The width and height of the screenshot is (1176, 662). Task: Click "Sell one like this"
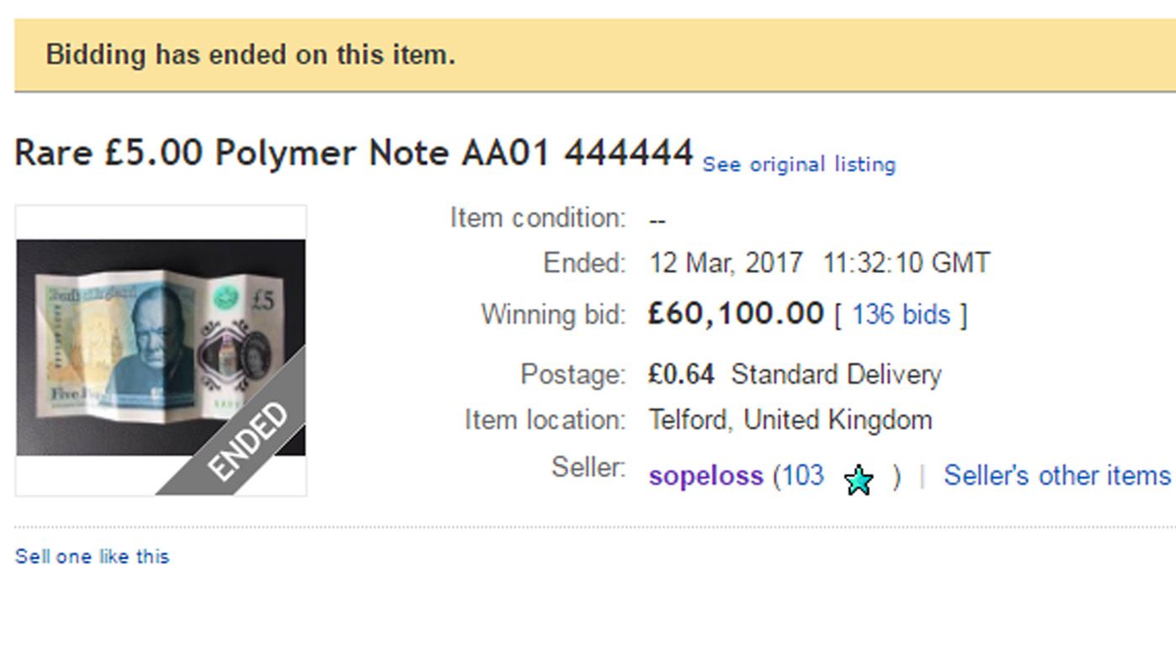coord(92,555)
